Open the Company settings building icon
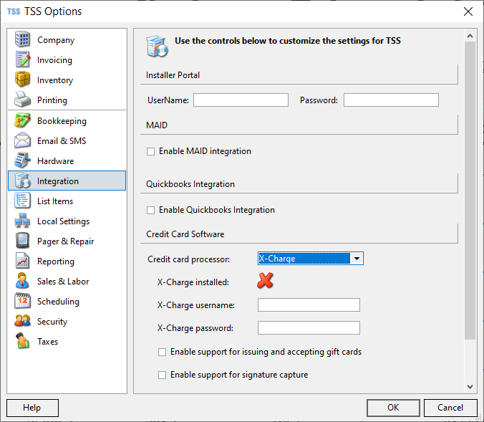This screenshot has height=422, width=484. tap(22, 39)
